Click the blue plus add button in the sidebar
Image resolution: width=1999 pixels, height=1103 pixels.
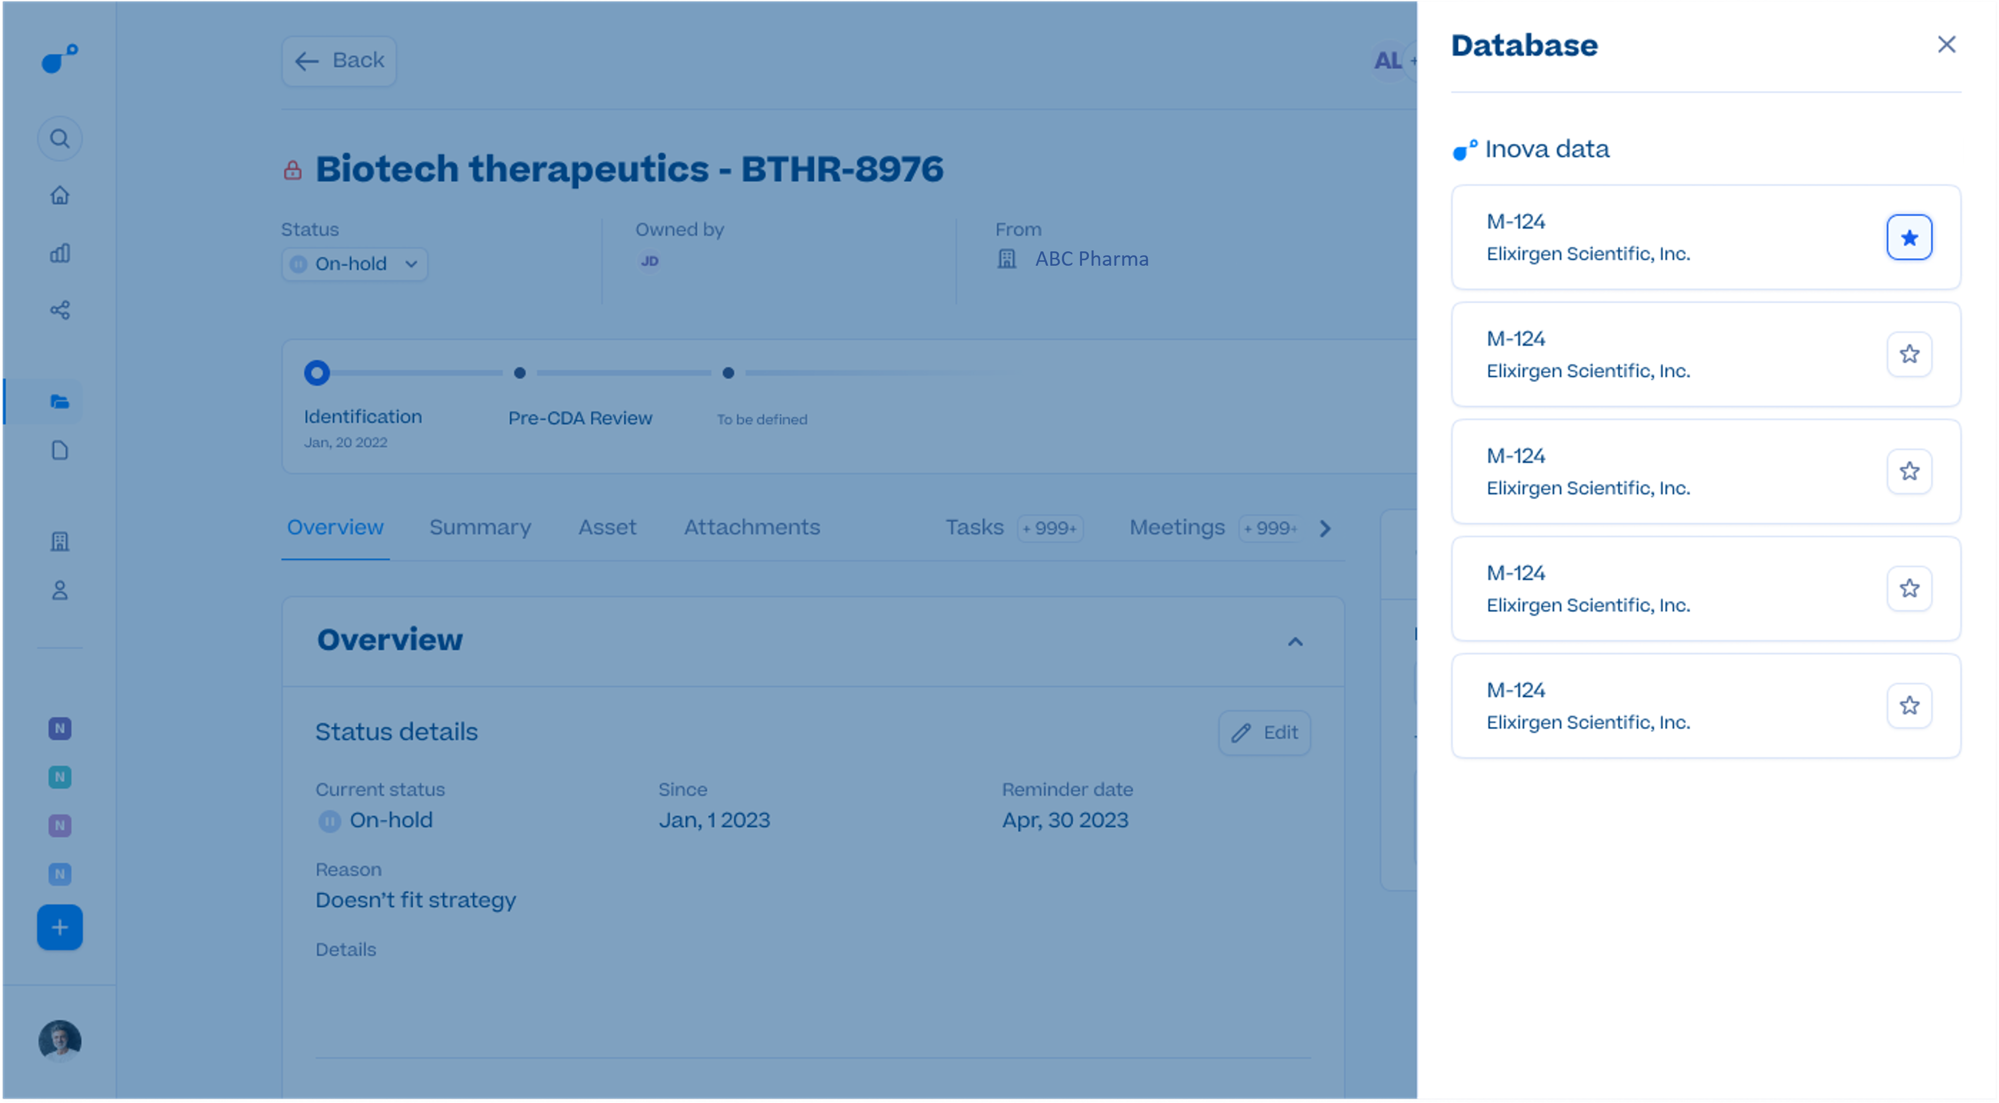60,928
